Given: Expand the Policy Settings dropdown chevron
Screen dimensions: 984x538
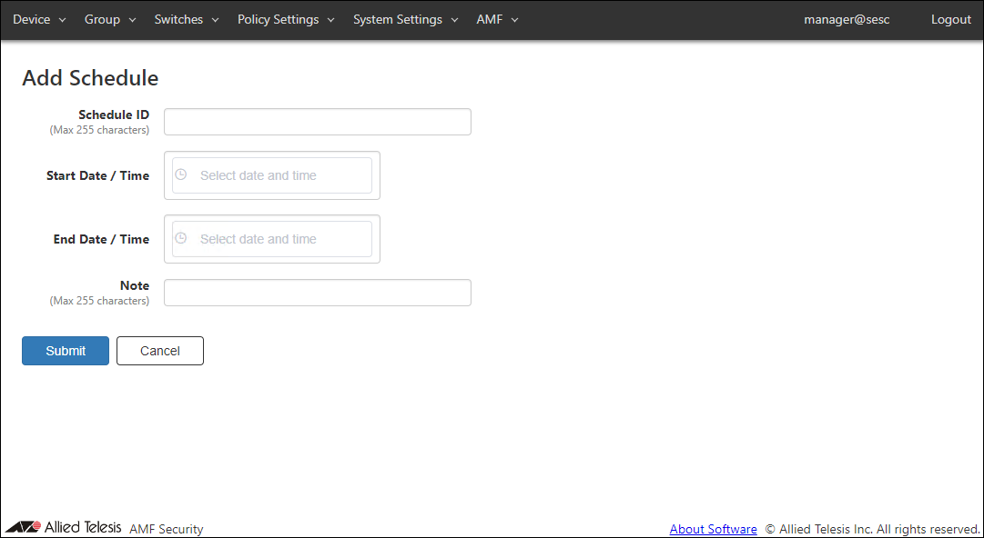Looking at the screenshot, I should click(x=330, y=20).
